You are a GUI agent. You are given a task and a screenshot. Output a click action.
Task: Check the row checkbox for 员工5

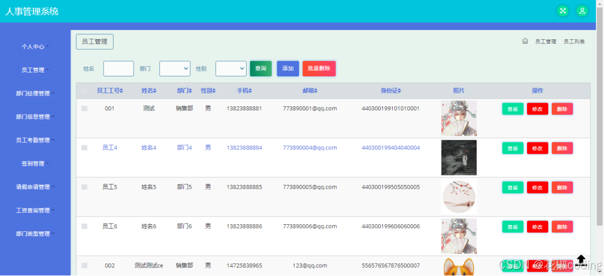[85, 187]
